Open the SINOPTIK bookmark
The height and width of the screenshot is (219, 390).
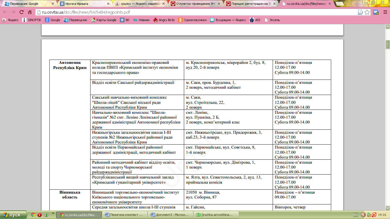pyautogui.click(x=32, y=20)
